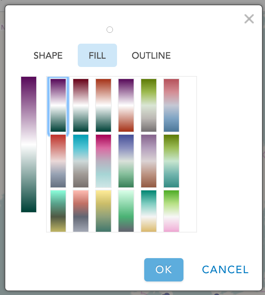
Task: Select the purple-to-rust-red color ramp
Action: tap(126, 105)
